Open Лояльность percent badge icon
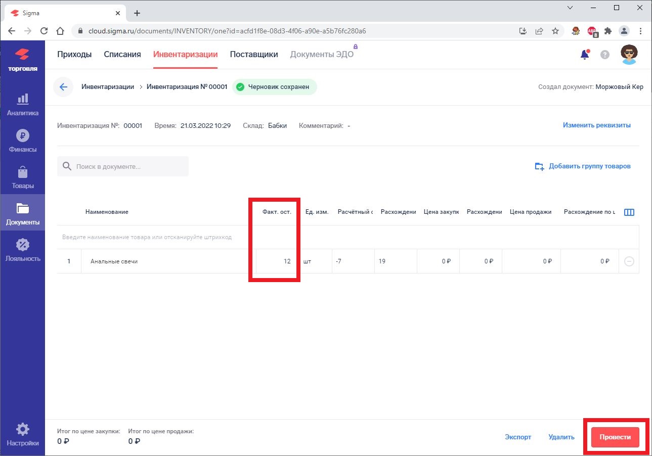Viewport: 652px width, 456px height. (22, 245)
